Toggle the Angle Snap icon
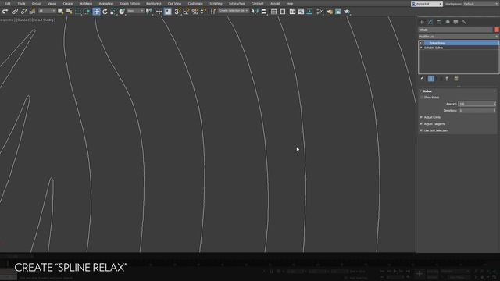Image resolution: width=500 pixels, height=281 pixels. pos(186,12)
